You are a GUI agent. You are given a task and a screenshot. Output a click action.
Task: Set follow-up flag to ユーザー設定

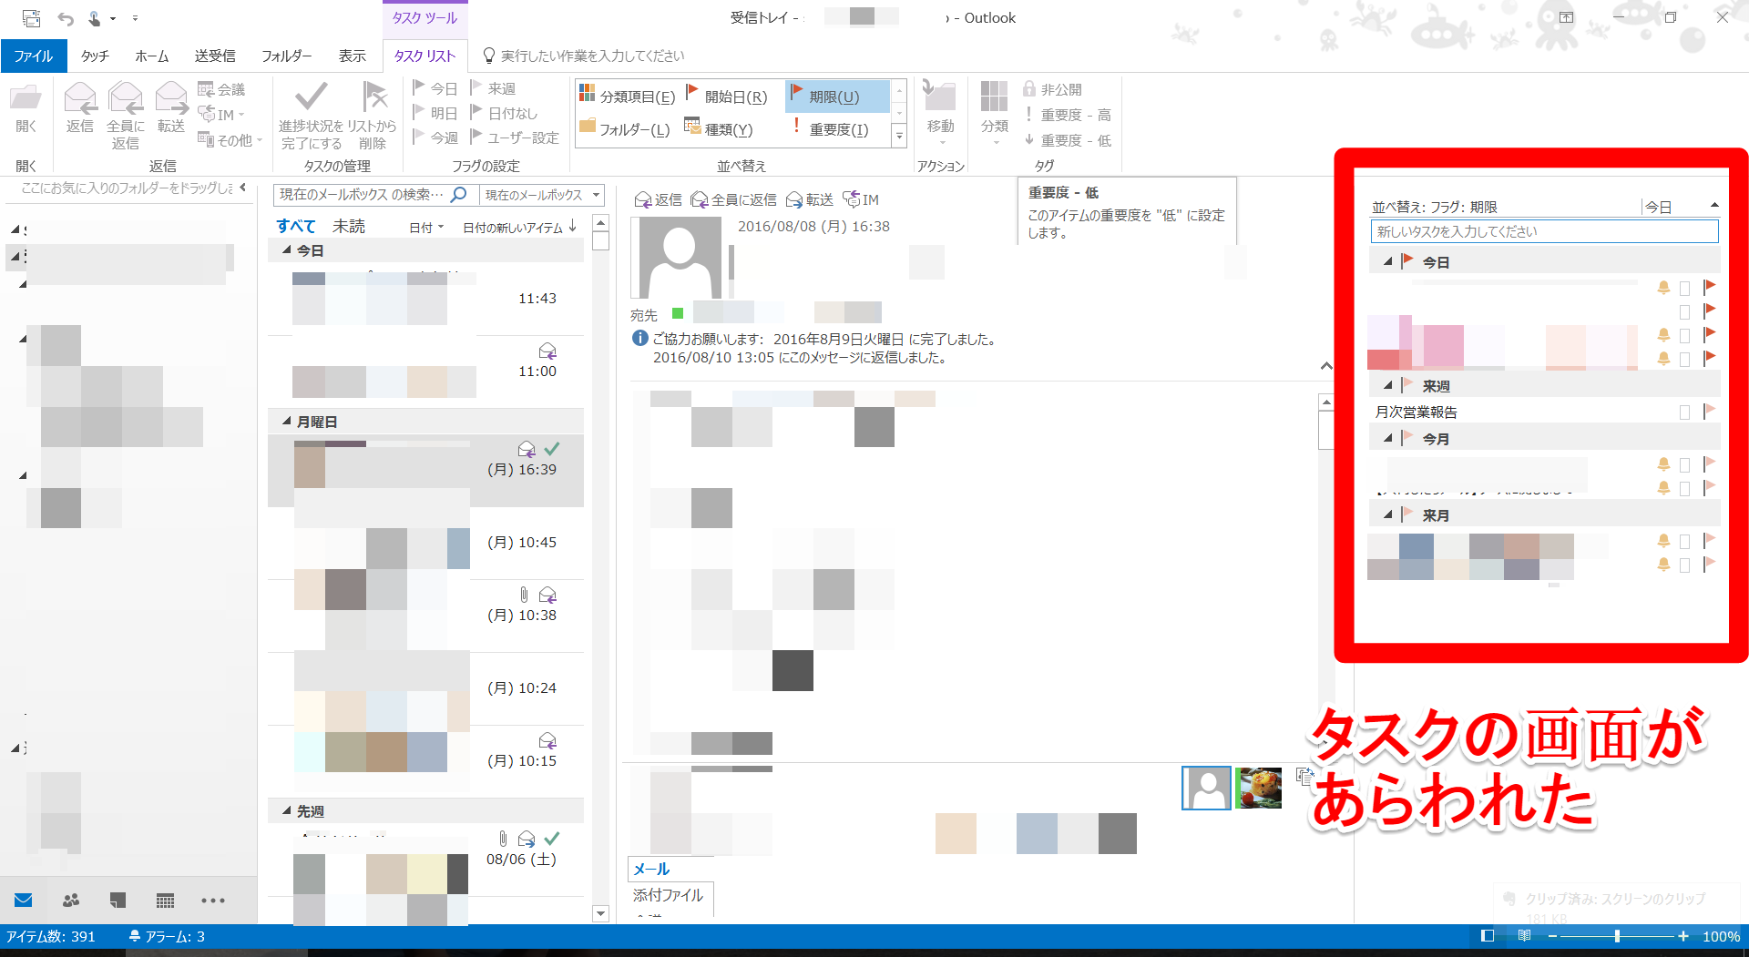(x=515, y=137)
